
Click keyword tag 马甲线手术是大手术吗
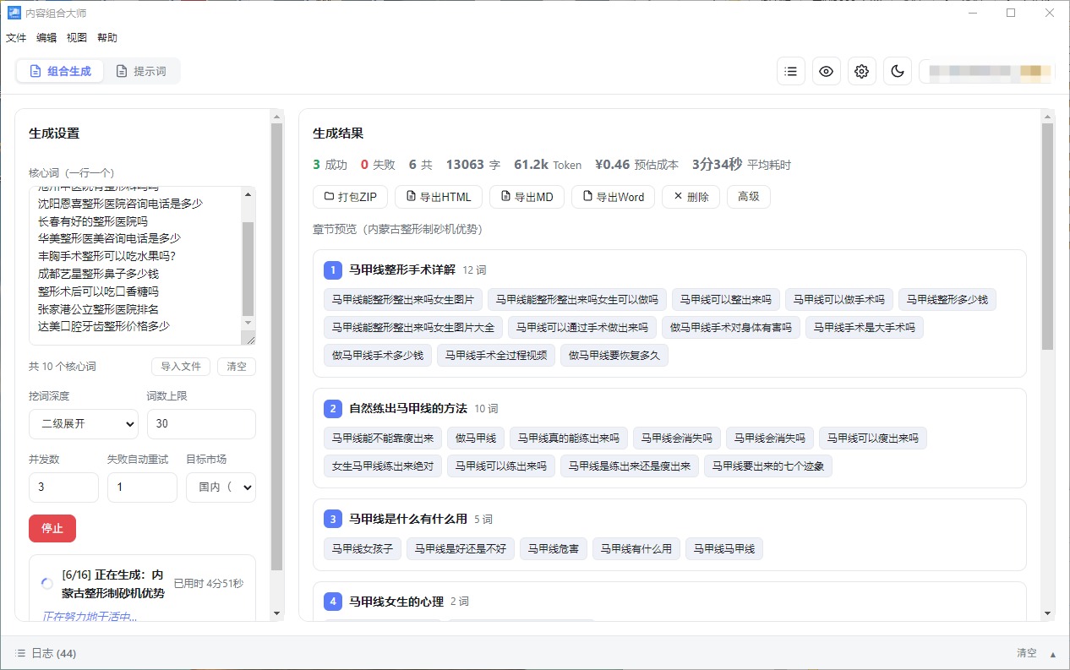(x=865, y=328)
